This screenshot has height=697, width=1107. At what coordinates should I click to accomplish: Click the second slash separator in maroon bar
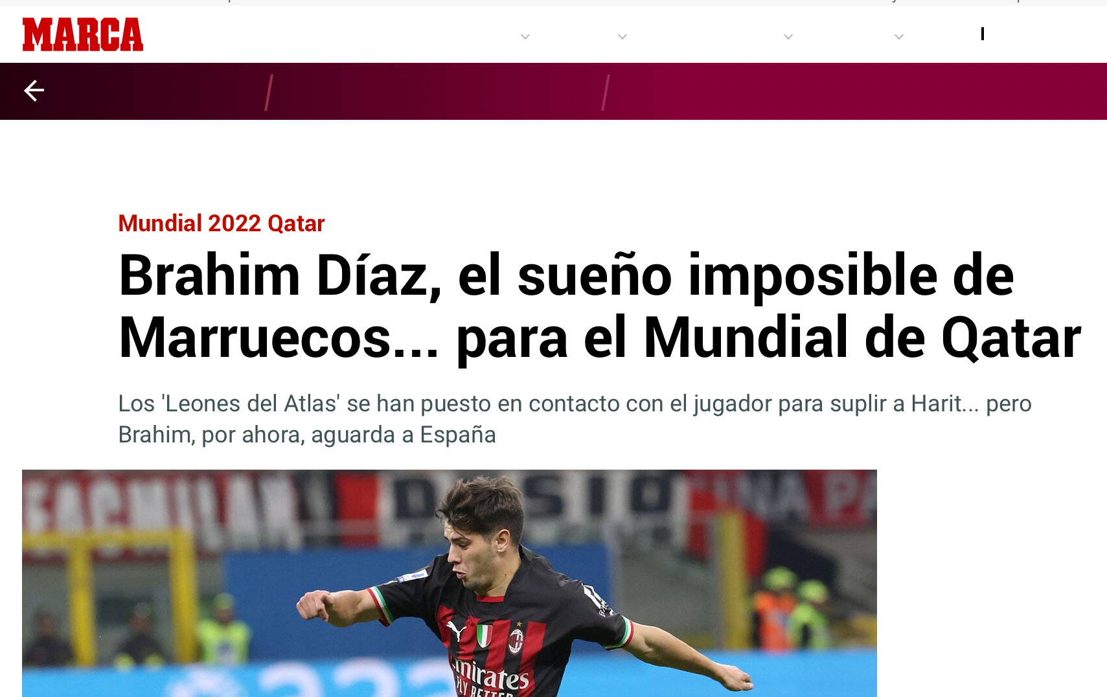click(606, 92)
